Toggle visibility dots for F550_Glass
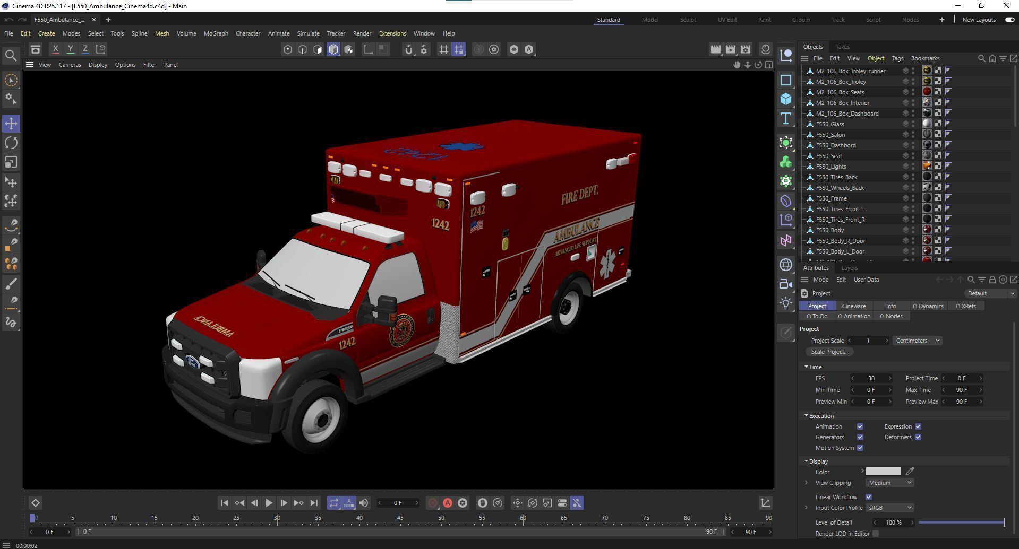Viewport: 1019px width, 549px height. point(913,124)
